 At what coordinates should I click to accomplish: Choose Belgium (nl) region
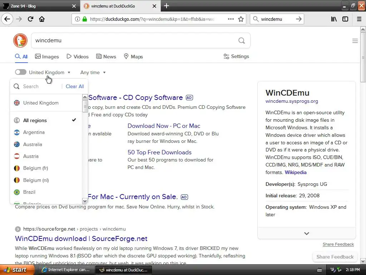click(45, 180)
